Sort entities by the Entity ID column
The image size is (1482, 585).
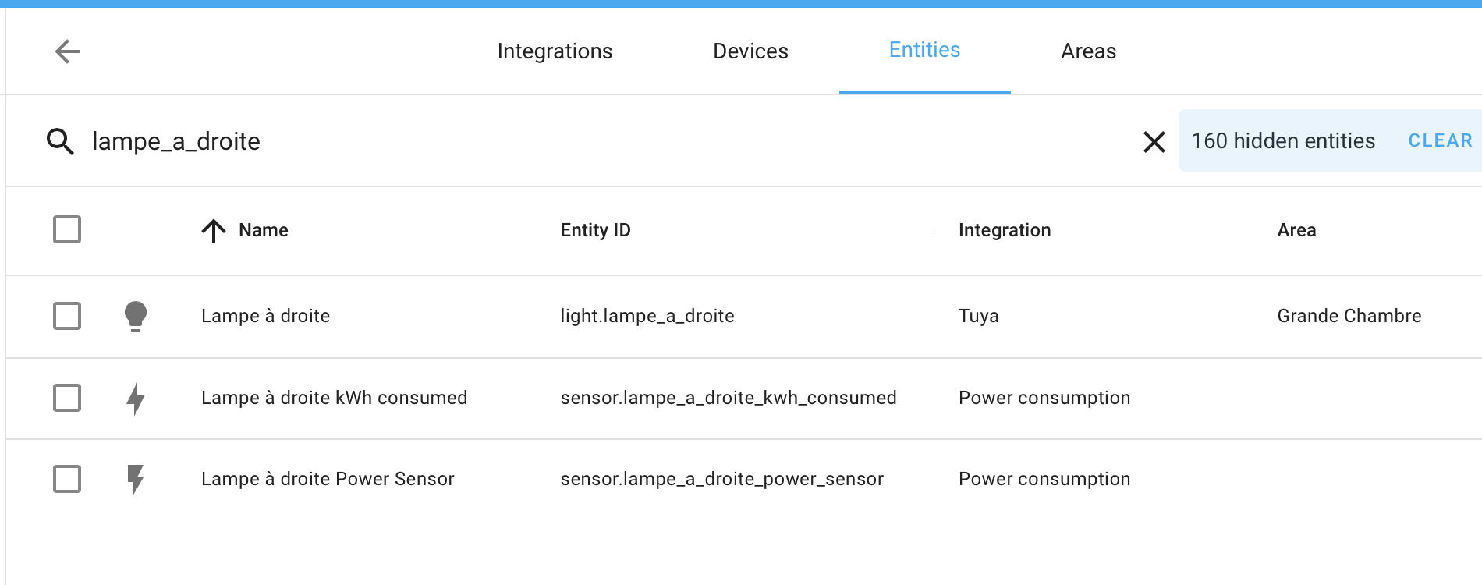click(x=595, y=230)
